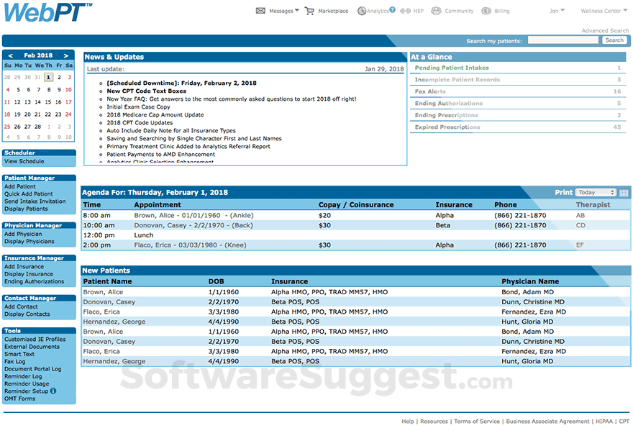Click the Billing dollar icon
This screenshot has width=633, height=446.
[x=484, y=11]
